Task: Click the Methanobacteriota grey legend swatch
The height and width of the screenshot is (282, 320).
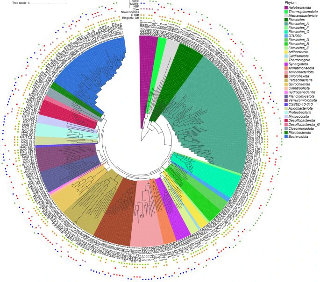Action: 286,16
